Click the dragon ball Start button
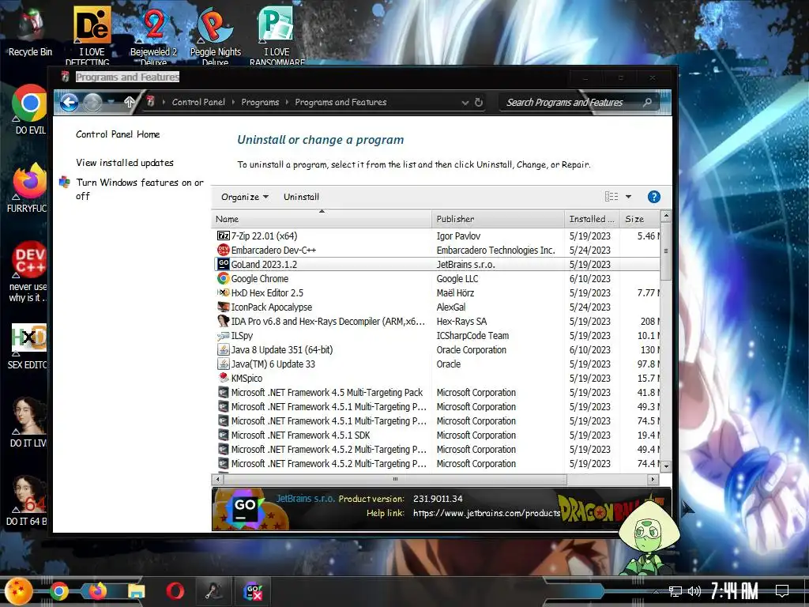 [x=19, y=591]
